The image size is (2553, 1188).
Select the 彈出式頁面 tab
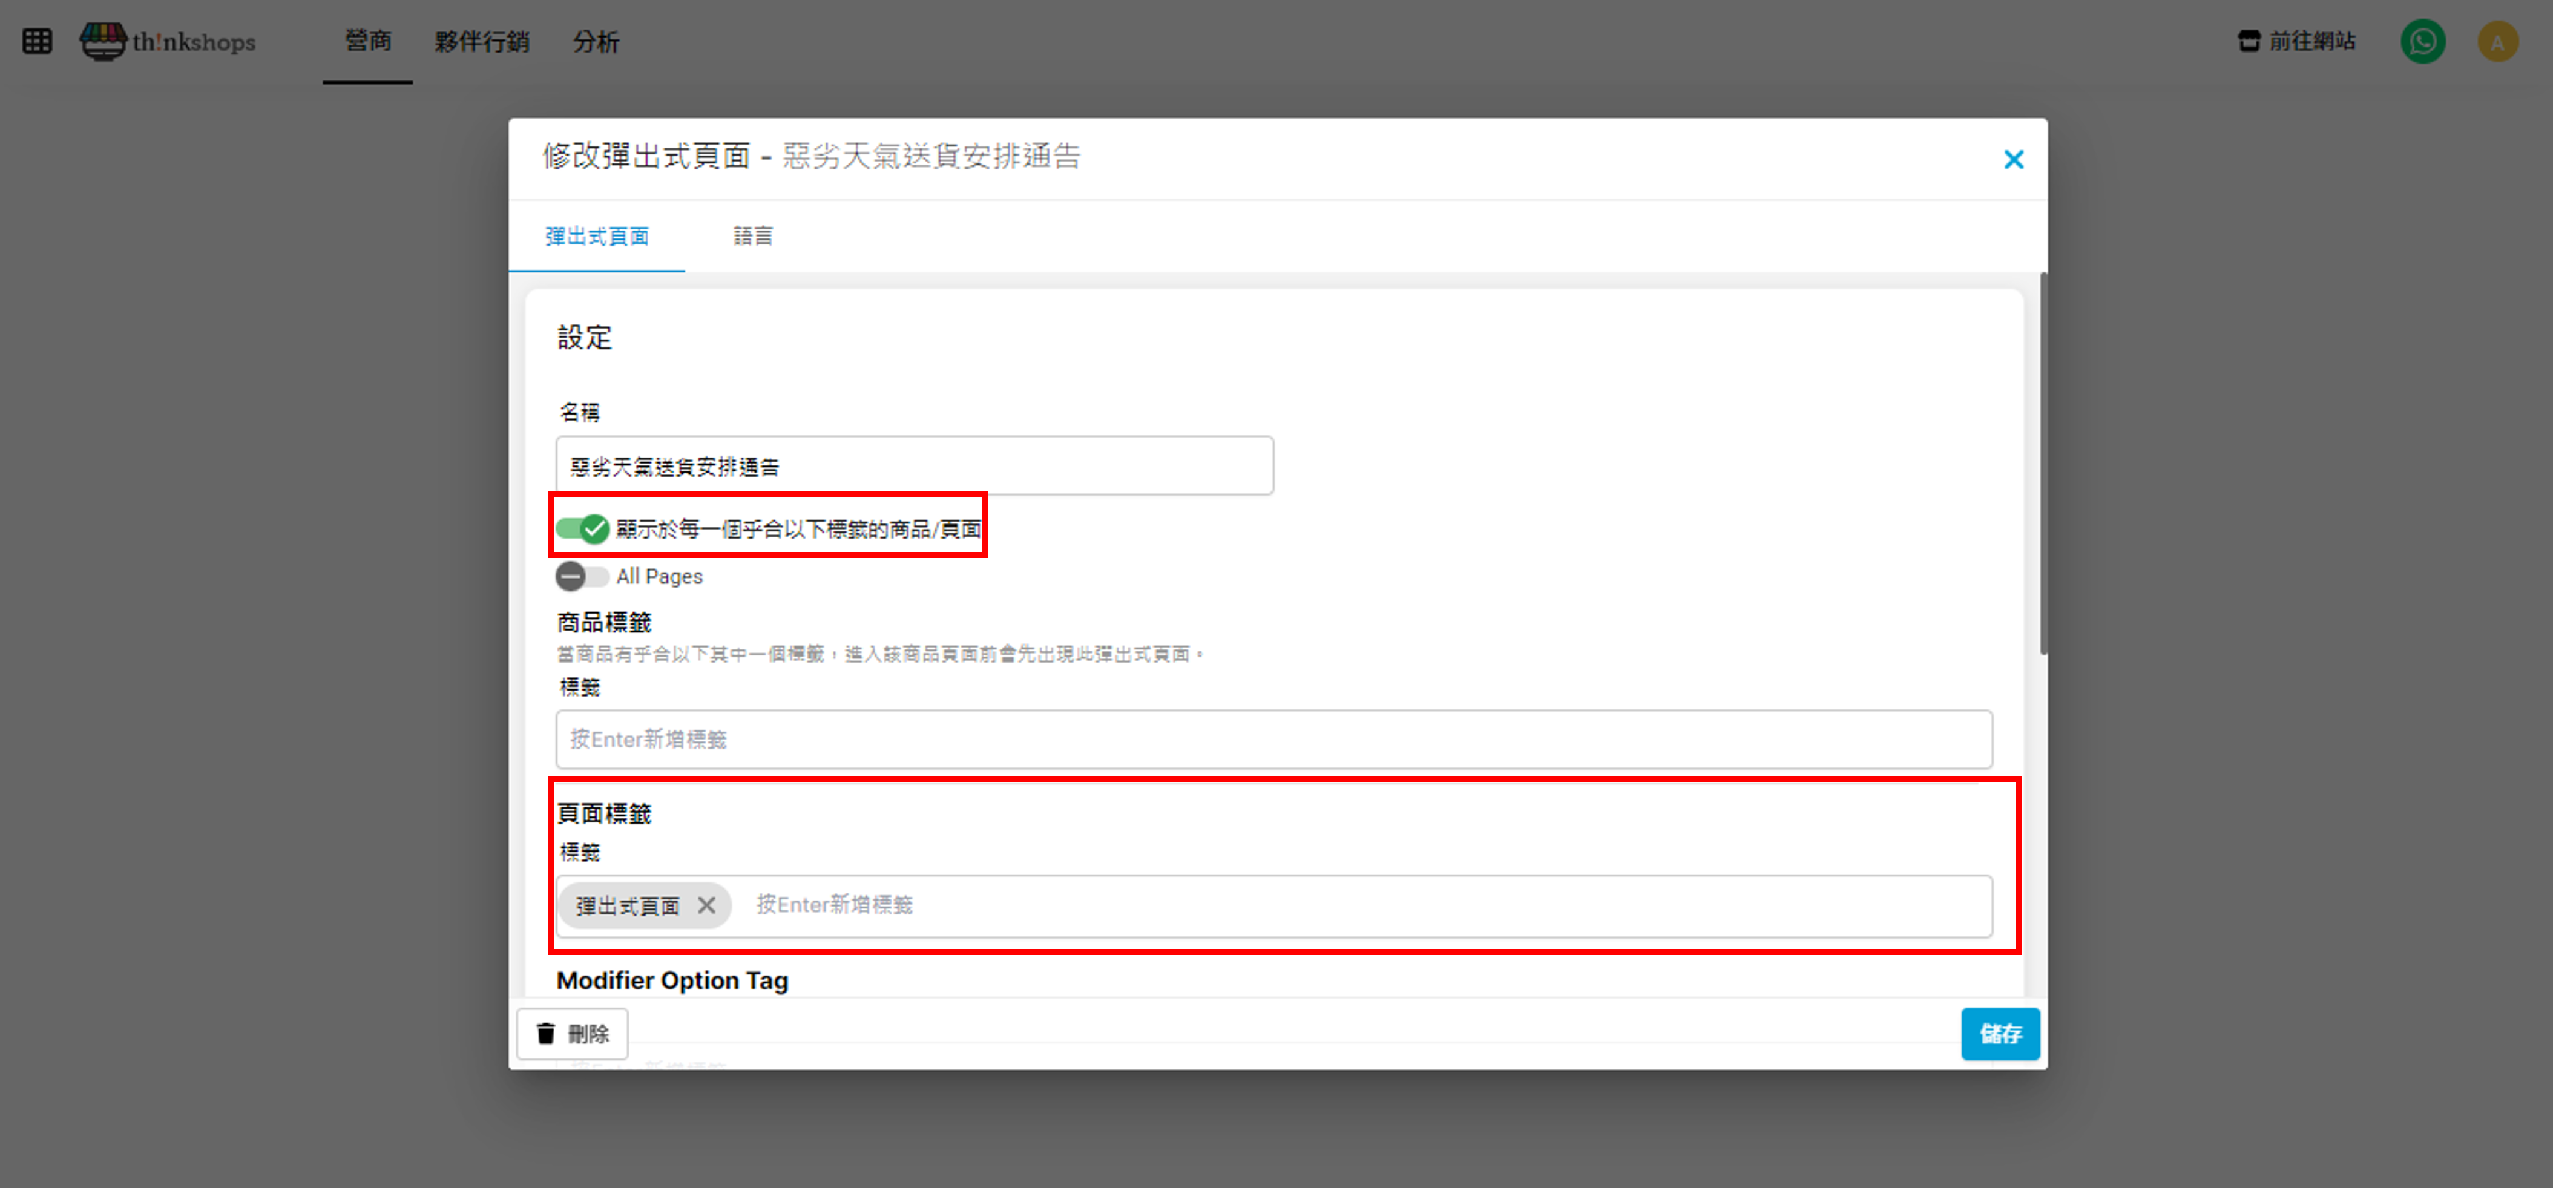coord(597,236)
